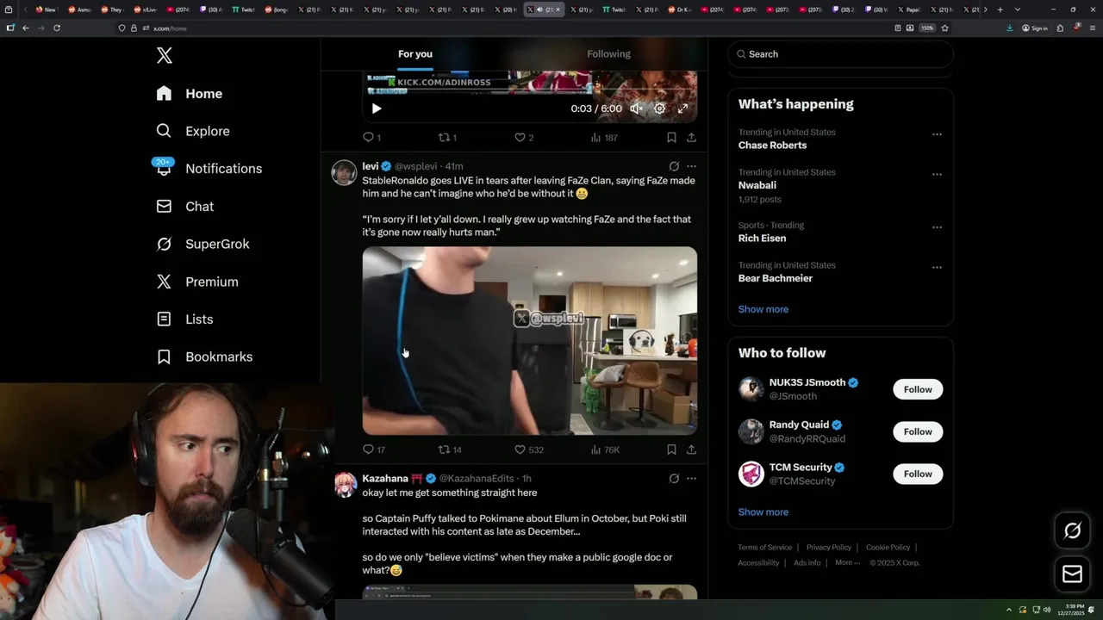1103x620 pixels.
Task: Open the Privacy Policy link
Action: click(x=829, y=548)
